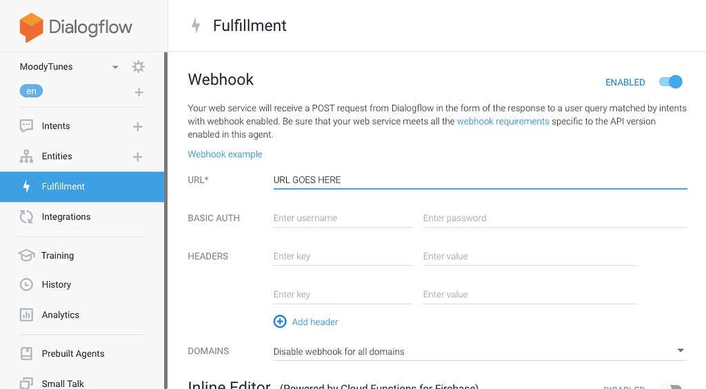The width and height of the screenshot is (706, 389).
Task: Open the Small Talk section
Action: coord(63,383)
